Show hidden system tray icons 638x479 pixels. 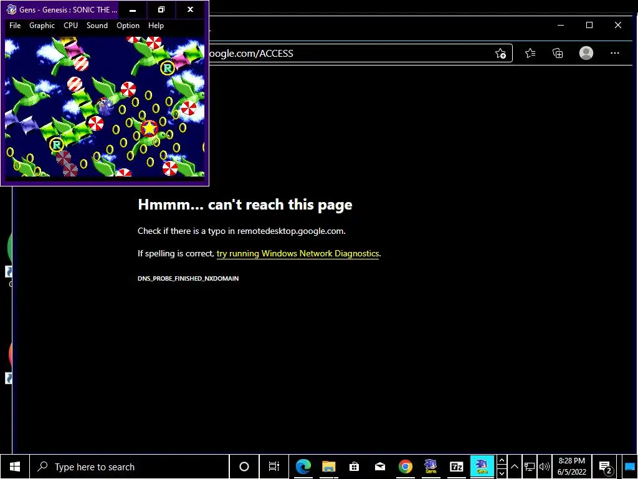[x=515, y=467]
